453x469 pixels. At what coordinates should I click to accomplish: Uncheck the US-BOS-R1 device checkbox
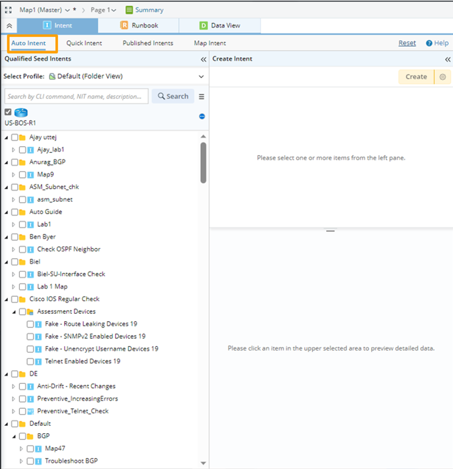click(8, 112)
